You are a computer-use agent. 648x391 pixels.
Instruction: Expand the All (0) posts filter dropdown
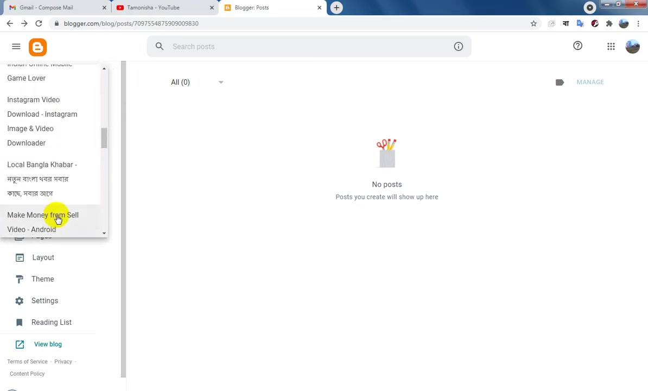coord(197,82)
